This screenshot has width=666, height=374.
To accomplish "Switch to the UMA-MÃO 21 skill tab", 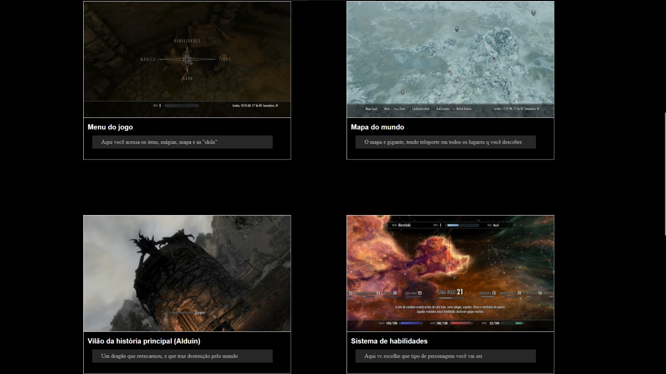I will coord(451,292).
